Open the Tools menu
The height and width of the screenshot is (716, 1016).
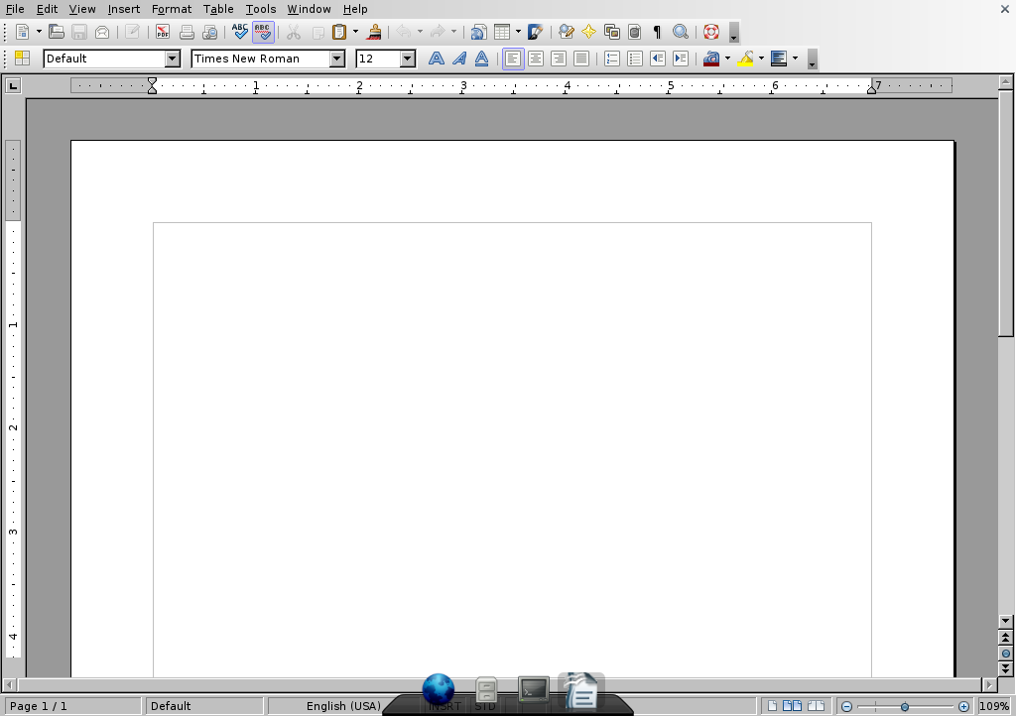[x=261, y=9]
